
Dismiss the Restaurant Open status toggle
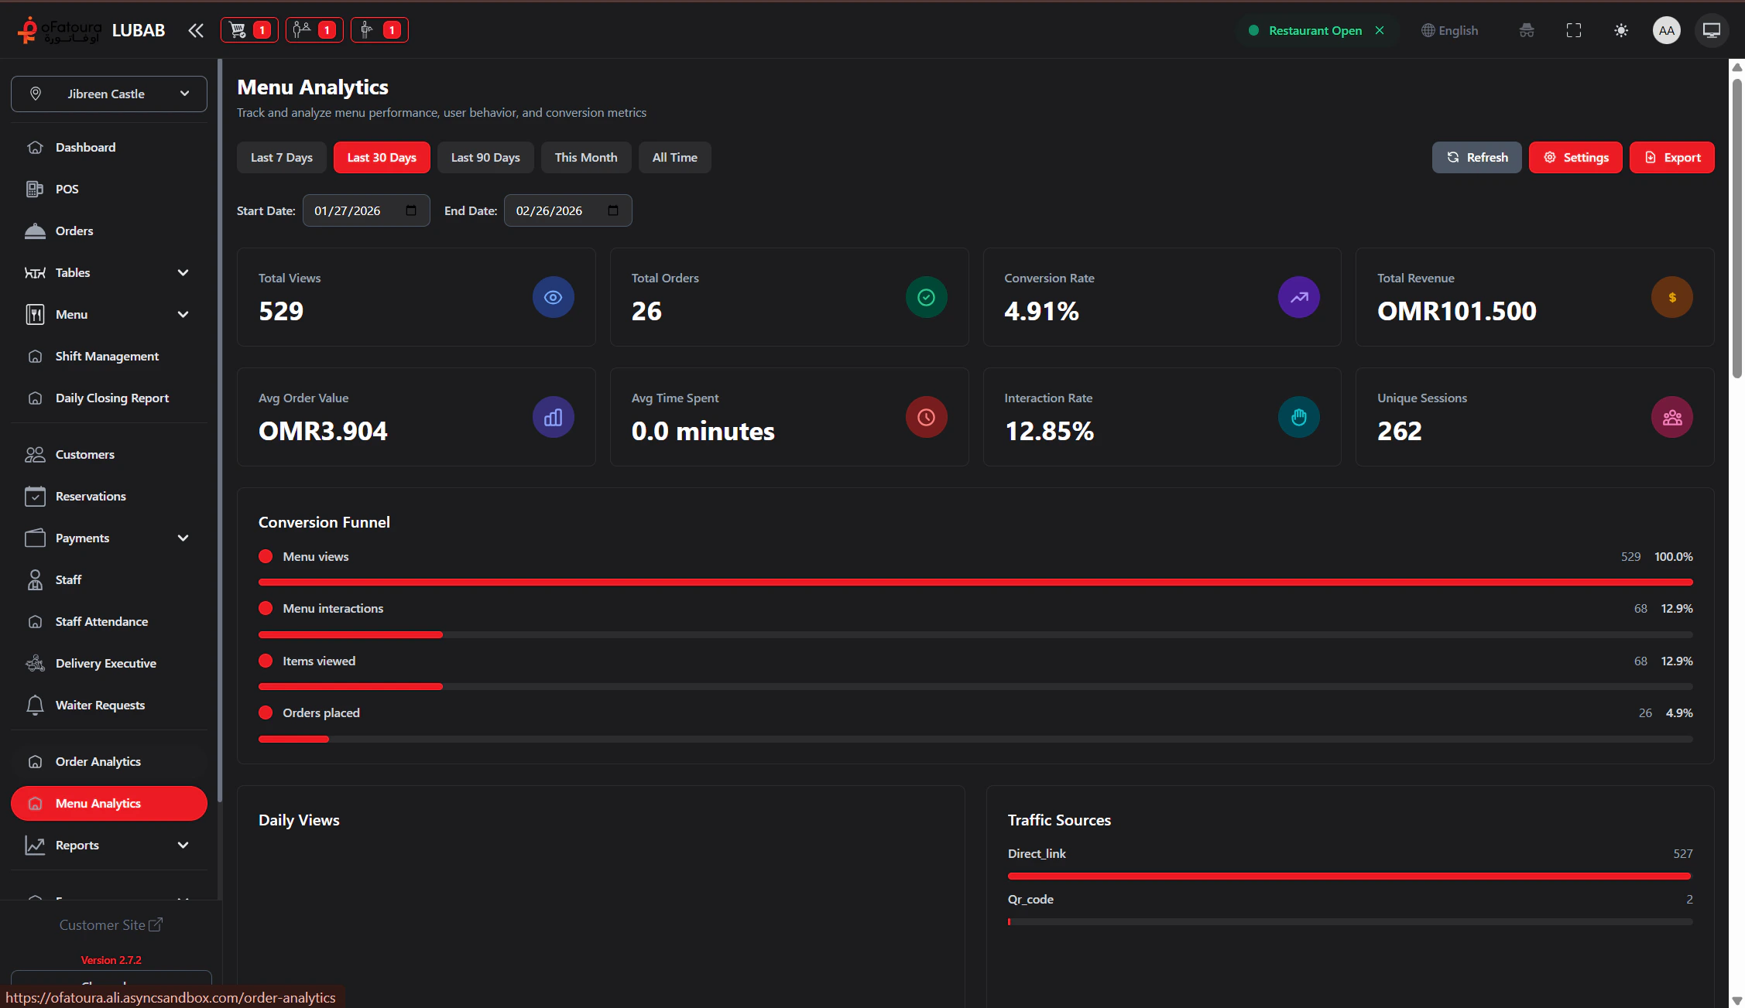pos(1380,30)
